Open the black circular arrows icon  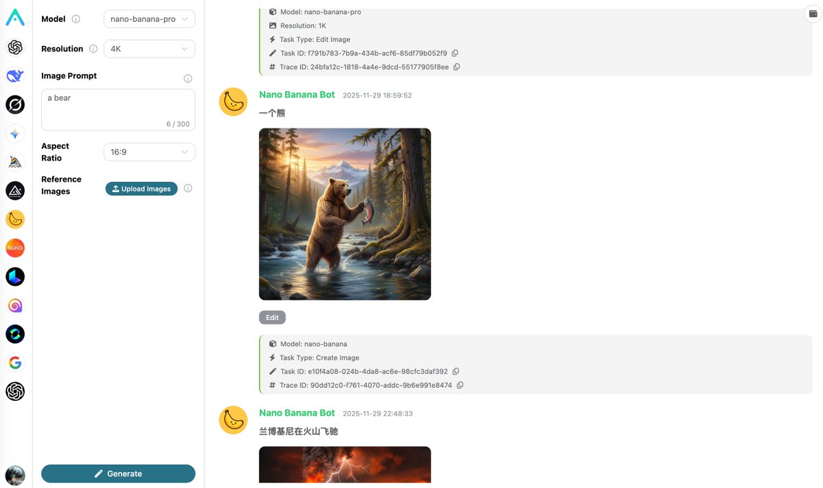click(15, 334)
